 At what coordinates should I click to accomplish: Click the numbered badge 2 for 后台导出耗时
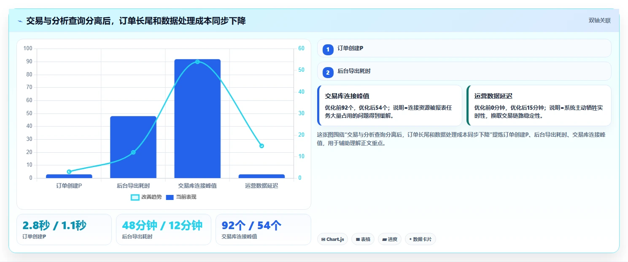click(328, 72)
